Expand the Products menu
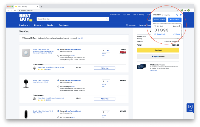200x127 pixels. pyautogui.click(x=24, y=25)
